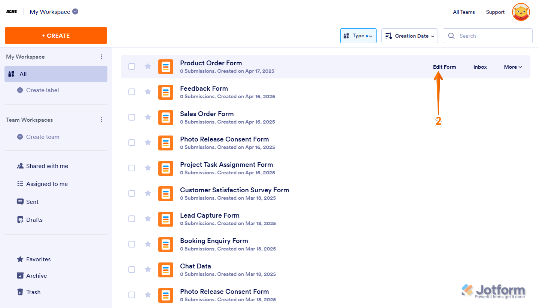Tick the Lead Capture Form checkbox
The height and width of the screenshot is (308, 539).
click(x=132, y=219)
